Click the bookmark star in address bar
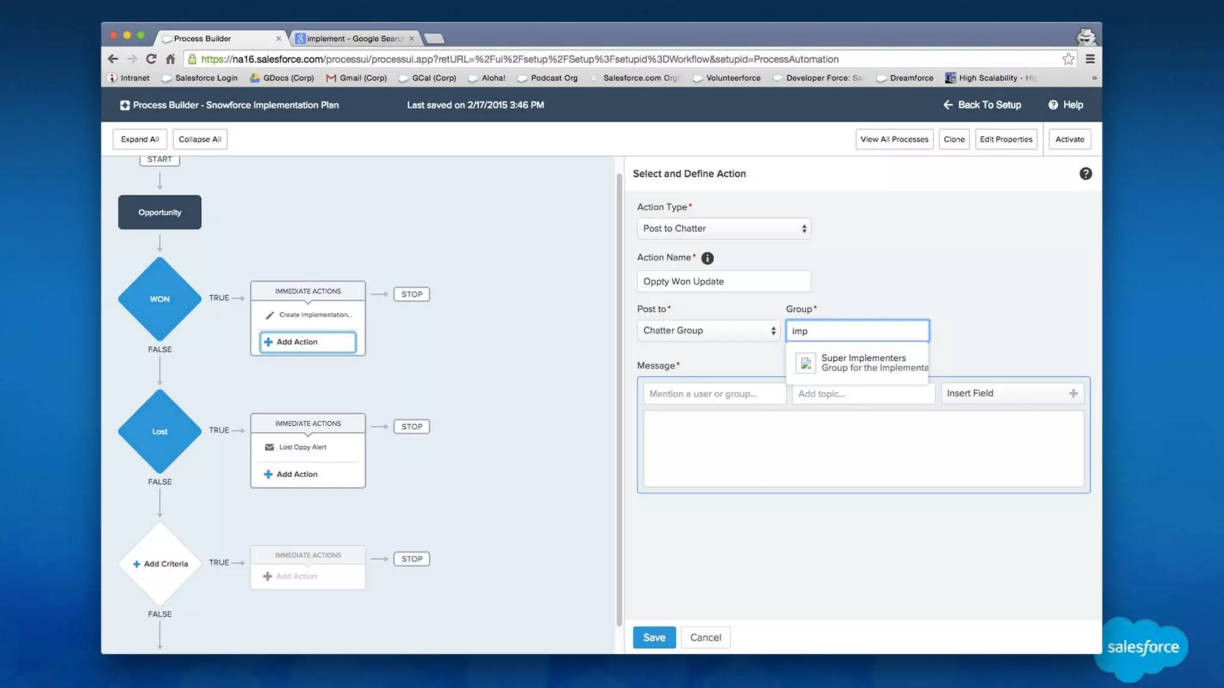 (x=1068, y=59)
